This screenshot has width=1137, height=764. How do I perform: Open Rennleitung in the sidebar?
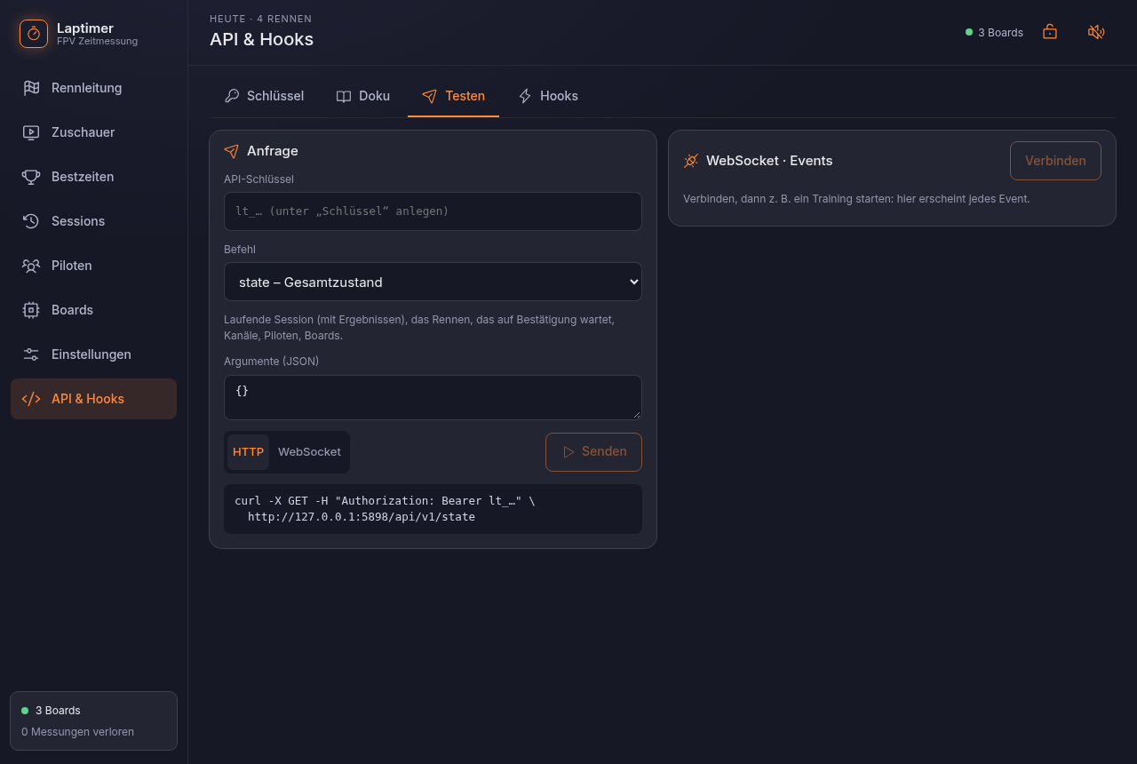93,88
